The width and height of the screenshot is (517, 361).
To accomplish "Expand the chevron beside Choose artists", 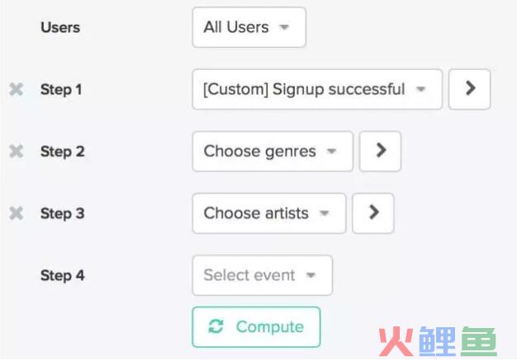I will point(373,213).
